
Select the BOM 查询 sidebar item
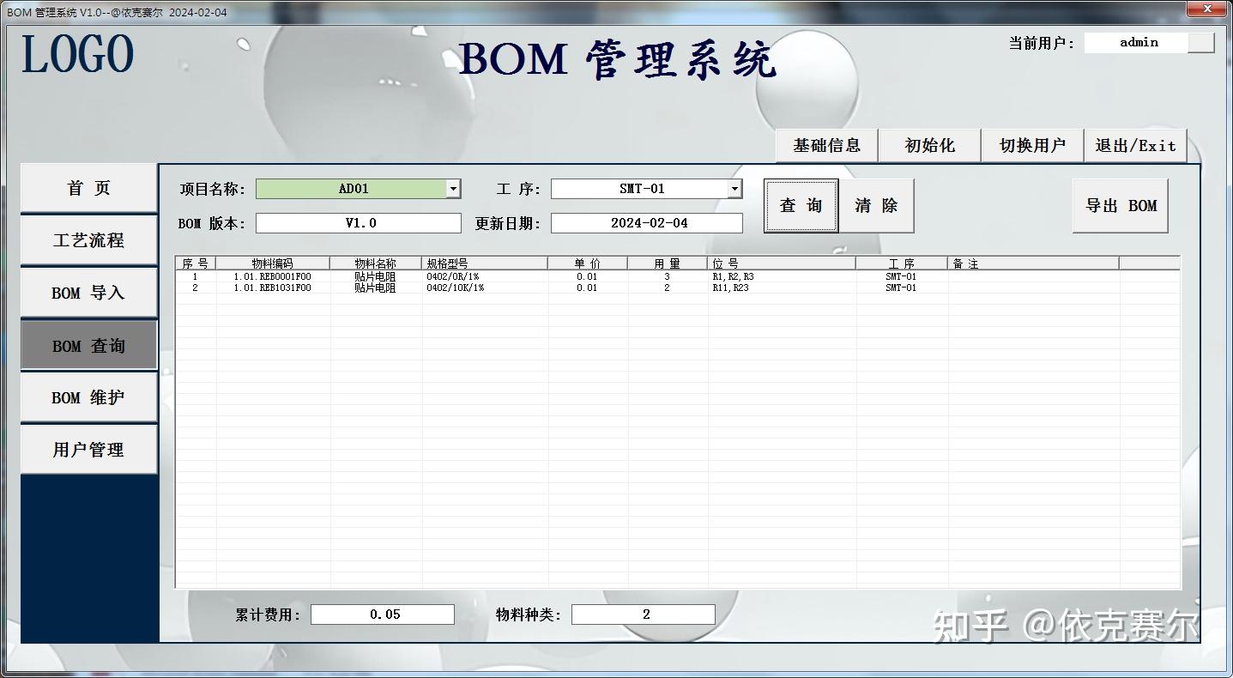(x=88, y=344)
